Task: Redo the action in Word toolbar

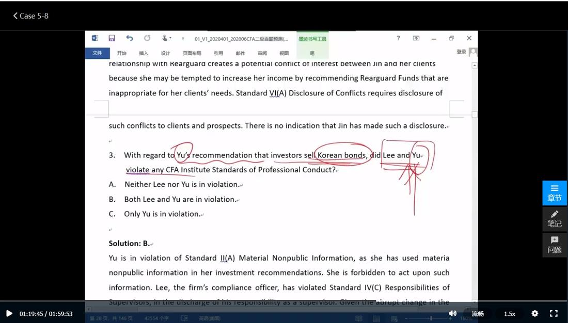Action: (x=147, y=38)
